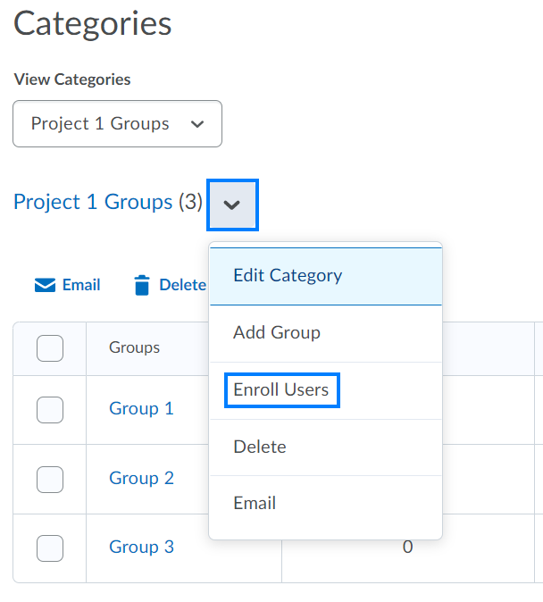The width and height of the screenshot is (543, 602).
Task: Click the Categories page heading
Action: coord(92,24)
